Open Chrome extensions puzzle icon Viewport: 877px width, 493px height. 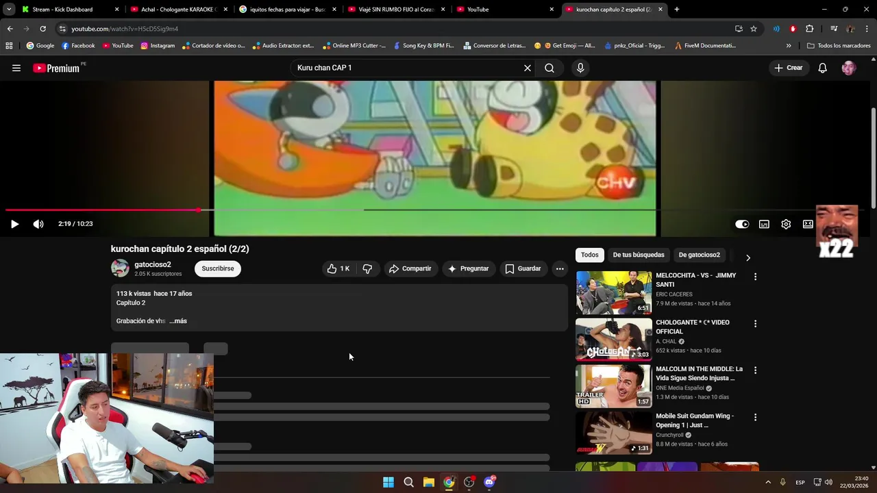pyautogui.click(x=810, y=29)
